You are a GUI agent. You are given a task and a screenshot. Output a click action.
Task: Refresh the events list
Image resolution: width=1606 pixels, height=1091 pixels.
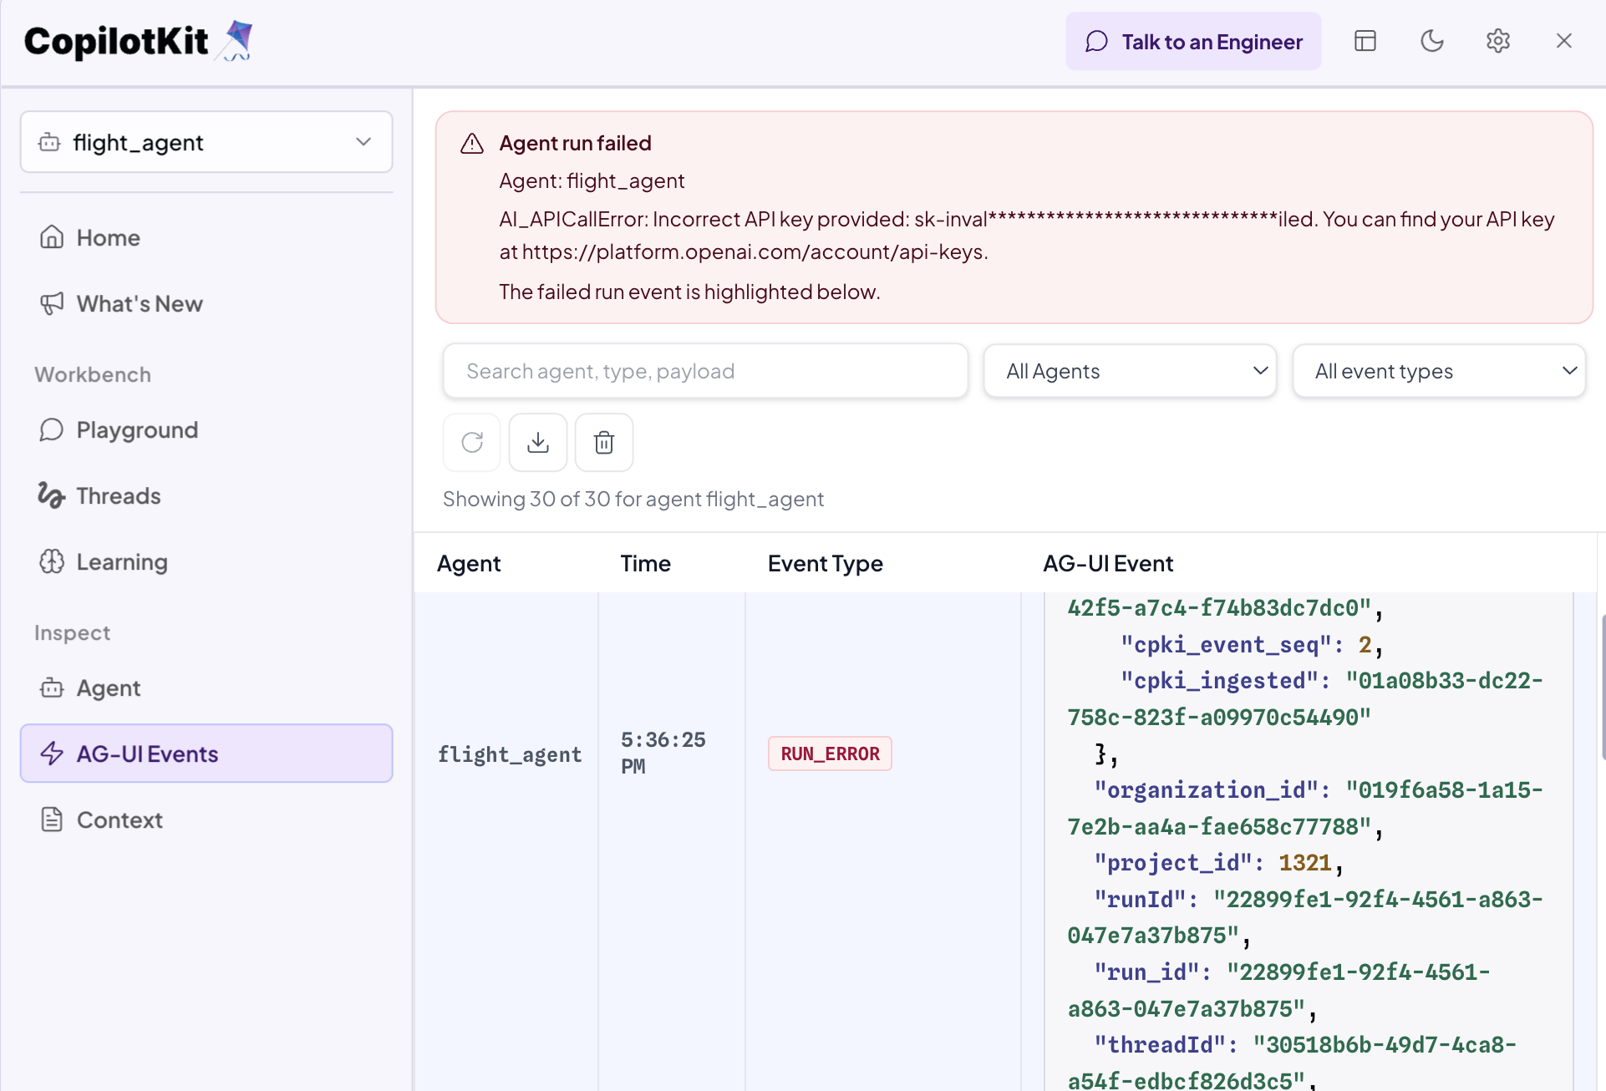point(472,442)
